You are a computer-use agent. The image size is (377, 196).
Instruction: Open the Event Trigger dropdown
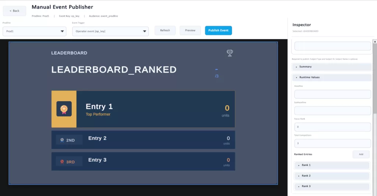point(110,31)
